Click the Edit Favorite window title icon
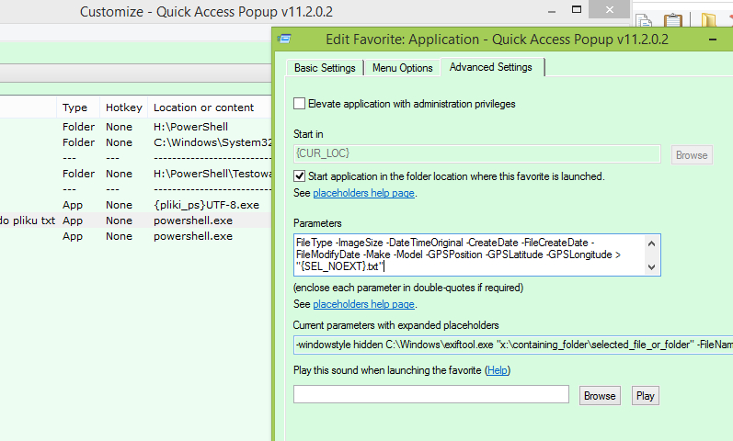 (284, 39)
